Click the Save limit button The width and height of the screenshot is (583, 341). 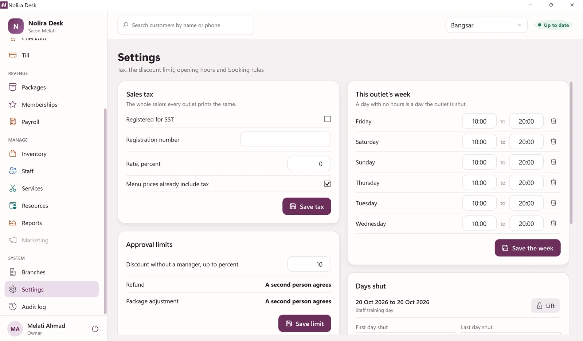tap(305, 324)
